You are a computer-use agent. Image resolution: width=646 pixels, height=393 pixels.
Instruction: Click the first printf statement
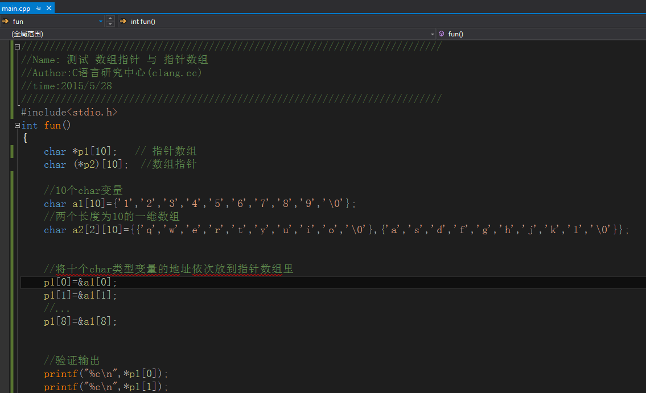pos(106,374)
